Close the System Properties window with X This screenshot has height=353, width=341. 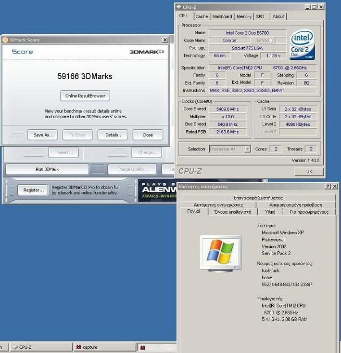pos(335,186)
